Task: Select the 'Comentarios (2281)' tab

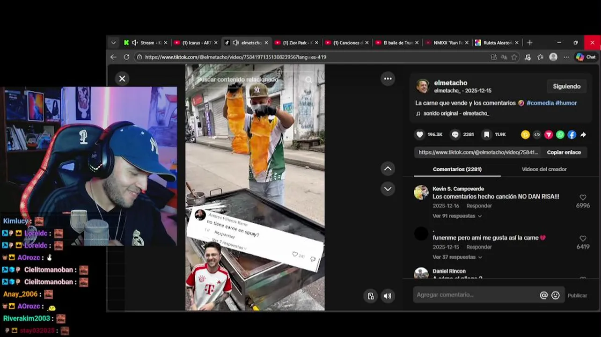Action: point(457,169)
